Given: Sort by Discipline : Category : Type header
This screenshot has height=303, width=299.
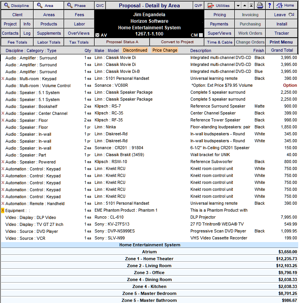Looking at the screenshot, I should [31, 50].
